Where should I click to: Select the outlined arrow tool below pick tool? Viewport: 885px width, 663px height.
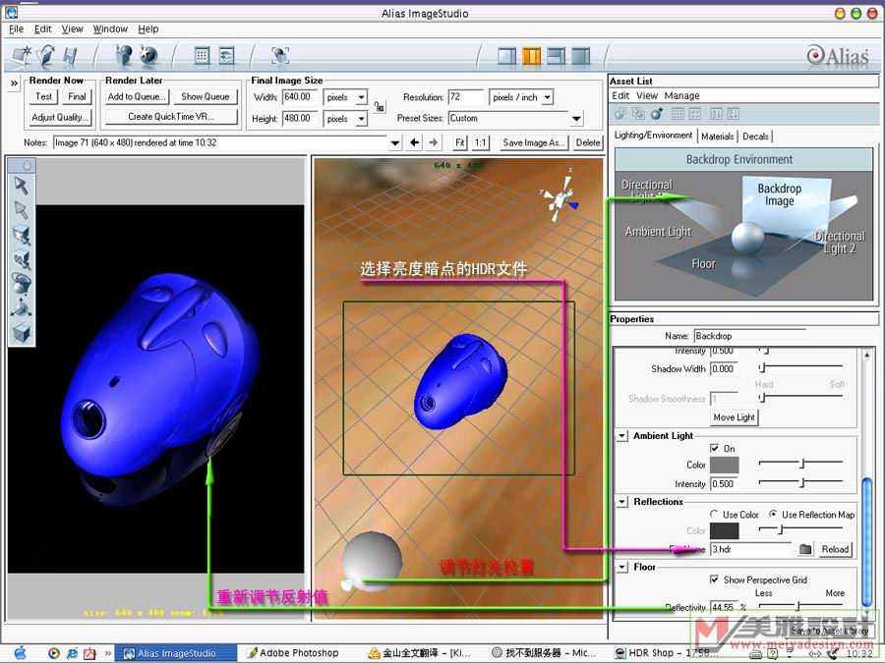click(x=22, y=210)
